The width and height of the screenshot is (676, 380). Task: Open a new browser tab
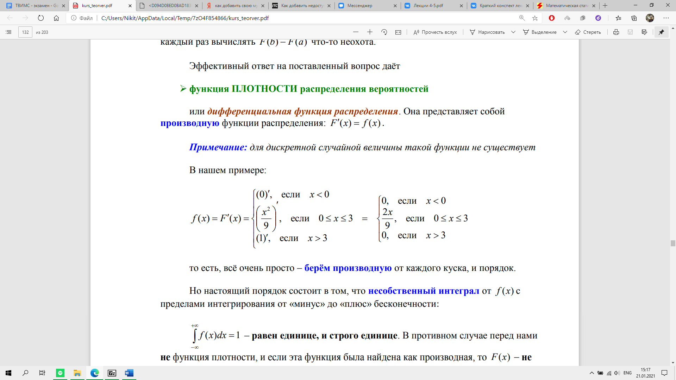[x=605, y=6]
